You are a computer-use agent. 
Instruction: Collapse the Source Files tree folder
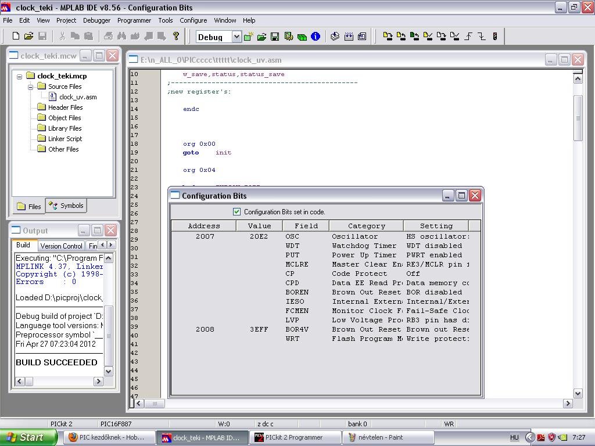[31, 87]
